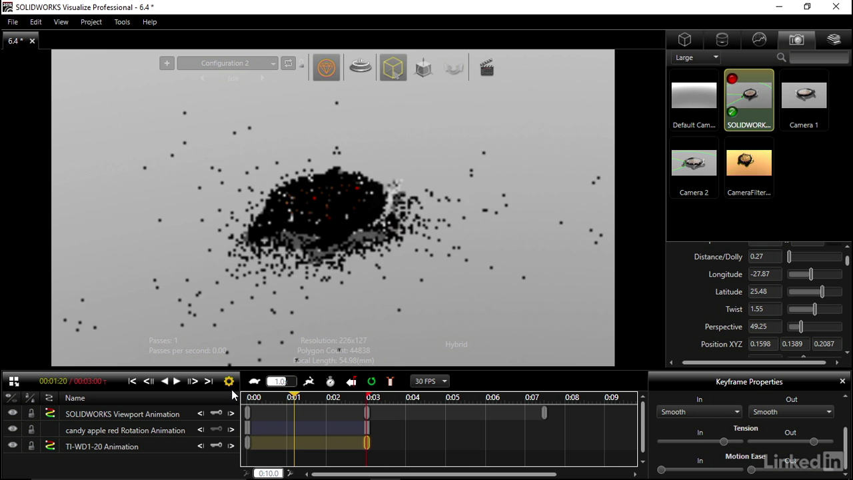Click the add configuration plus button
This screenshot has height=480, width=853.
tap(167, 63)
